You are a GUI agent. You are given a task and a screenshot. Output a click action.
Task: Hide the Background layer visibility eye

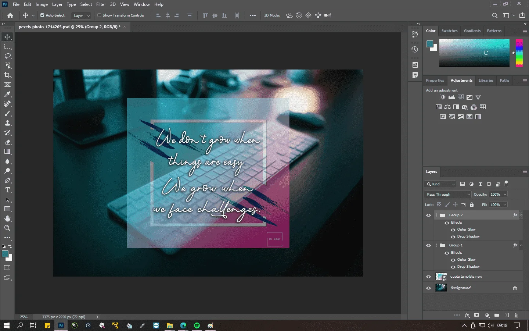point(428,288)
